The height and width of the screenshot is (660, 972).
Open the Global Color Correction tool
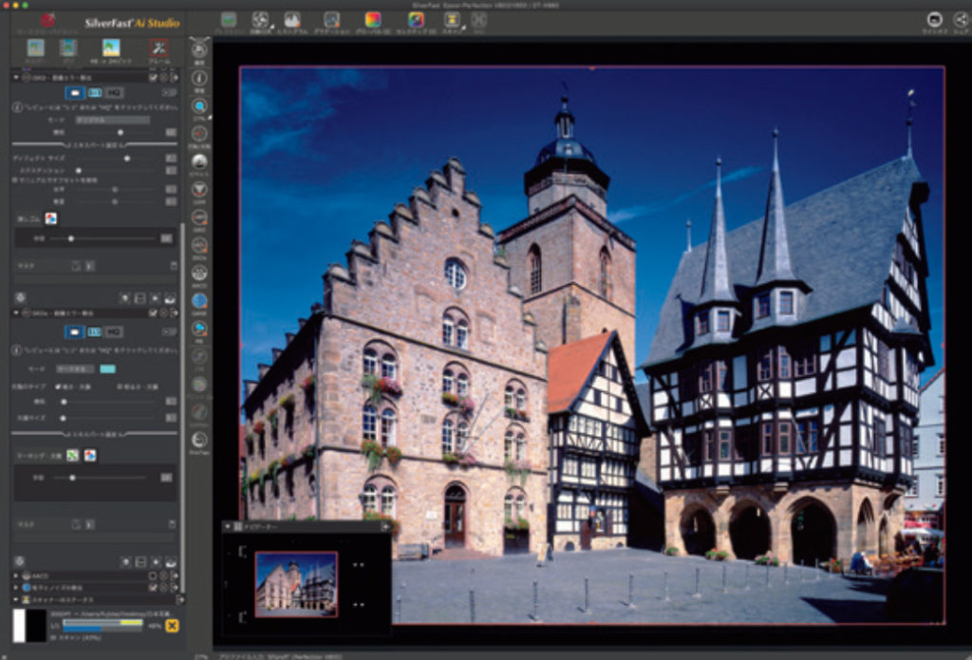pos(372,19)
